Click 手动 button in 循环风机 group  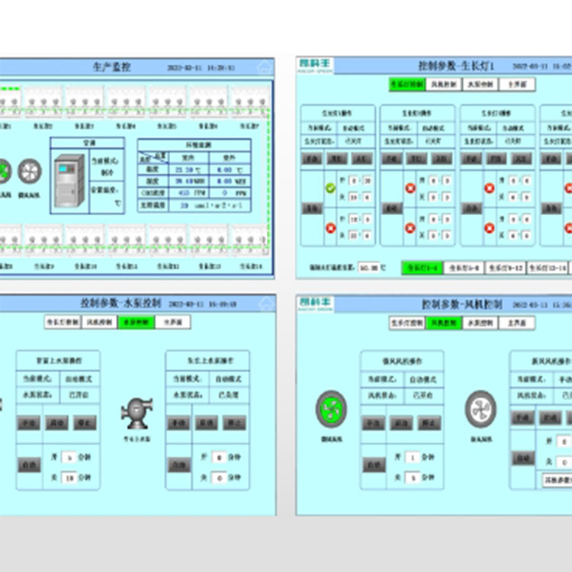[374, 423]
